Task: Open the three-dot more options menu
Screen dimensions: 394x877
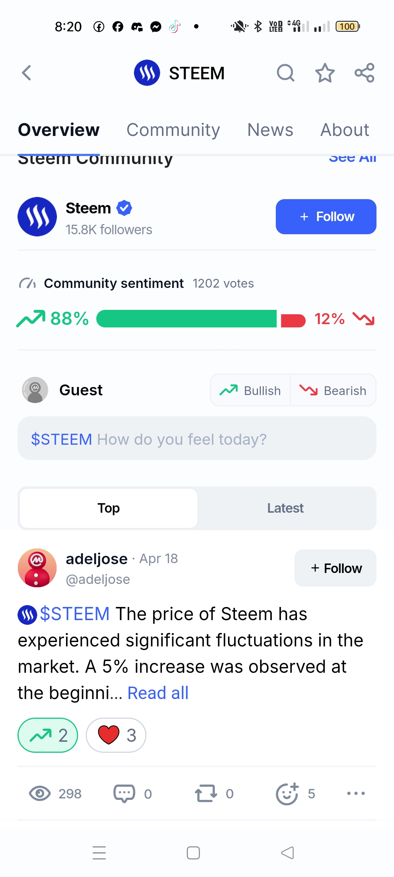Action: (356, 793)
